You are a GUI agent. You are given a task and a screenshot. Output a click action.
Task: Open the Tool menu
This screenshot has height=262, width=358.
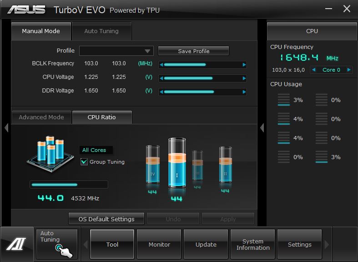(112, 244)
